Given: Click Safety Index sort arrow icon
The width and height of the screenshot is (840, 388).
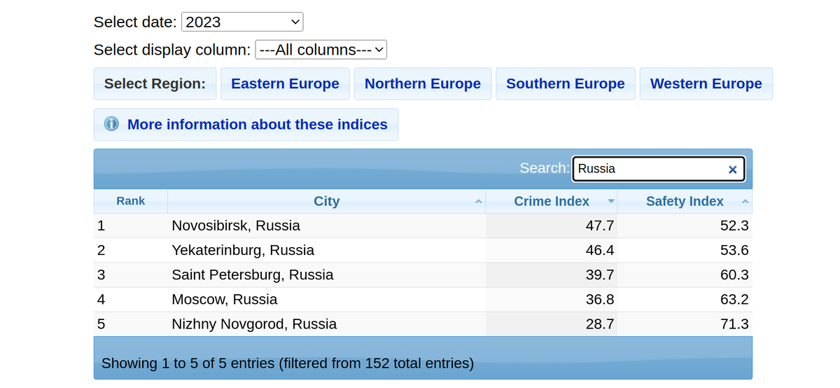Looking at the screenshot, I should click(745, 202).
